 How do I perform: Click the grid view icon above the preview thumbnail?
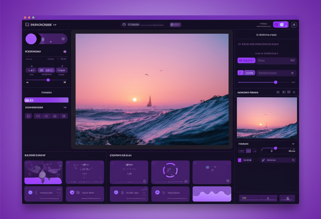coord(283,92)
